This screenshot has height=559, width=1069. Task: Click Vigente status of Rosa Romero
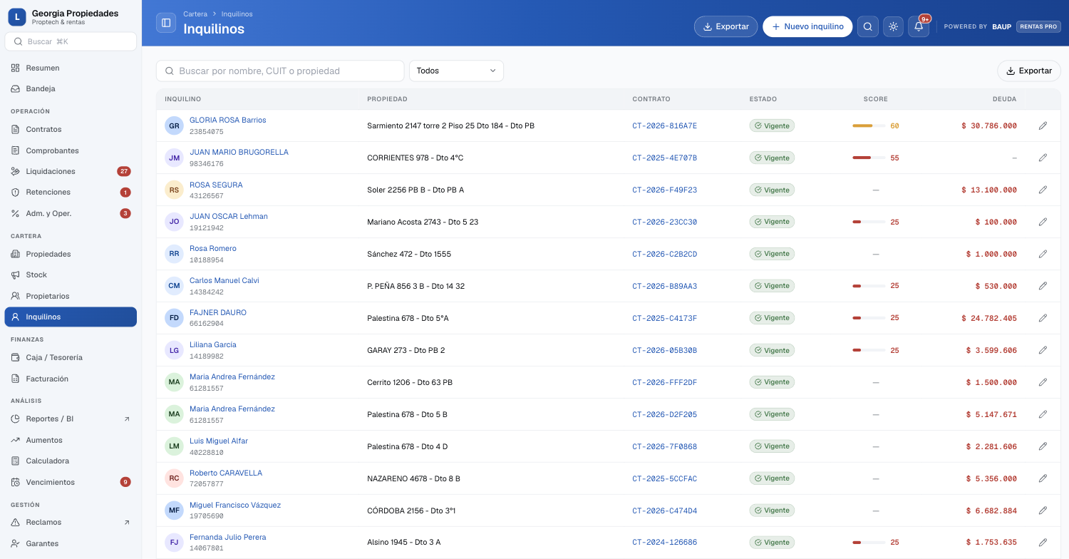pyautogui.click(x=772, y=254)
